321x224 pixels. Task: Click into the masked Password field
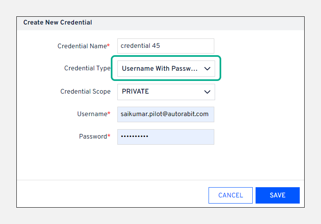pyautogui.click(x=166, y=137)
